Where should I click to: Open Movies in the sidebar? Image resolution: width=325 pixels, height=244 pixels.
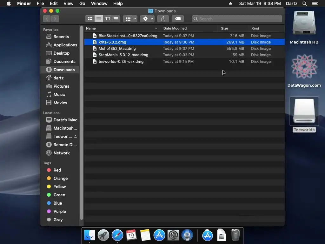[x=60, y=103]
